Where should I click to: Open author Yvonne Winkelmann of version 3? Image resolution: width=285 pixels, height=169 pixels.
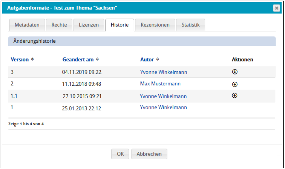click(164, 72)
